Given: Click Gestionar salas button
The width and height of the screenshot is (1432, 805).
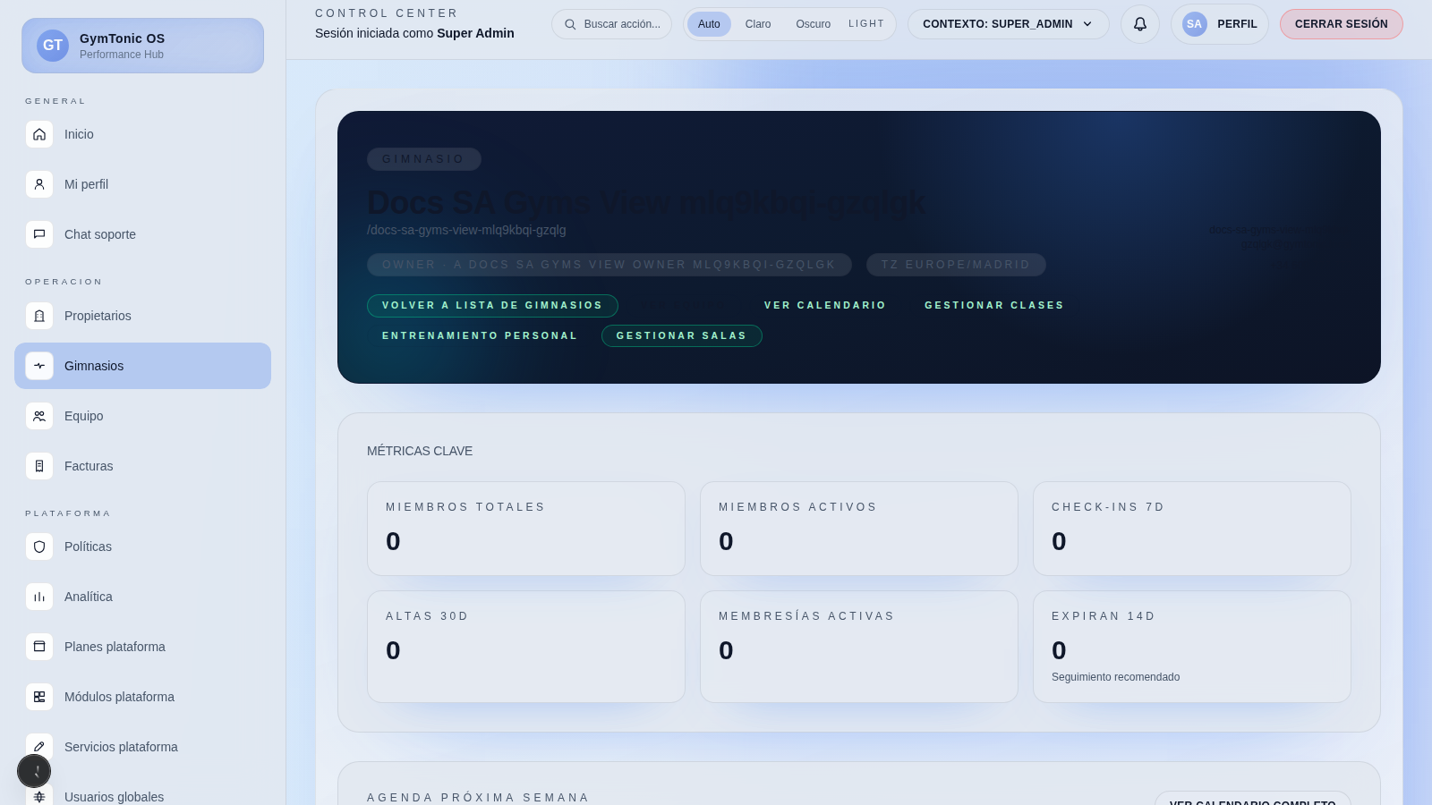Looking at the screenshot, I should point(681,336).
